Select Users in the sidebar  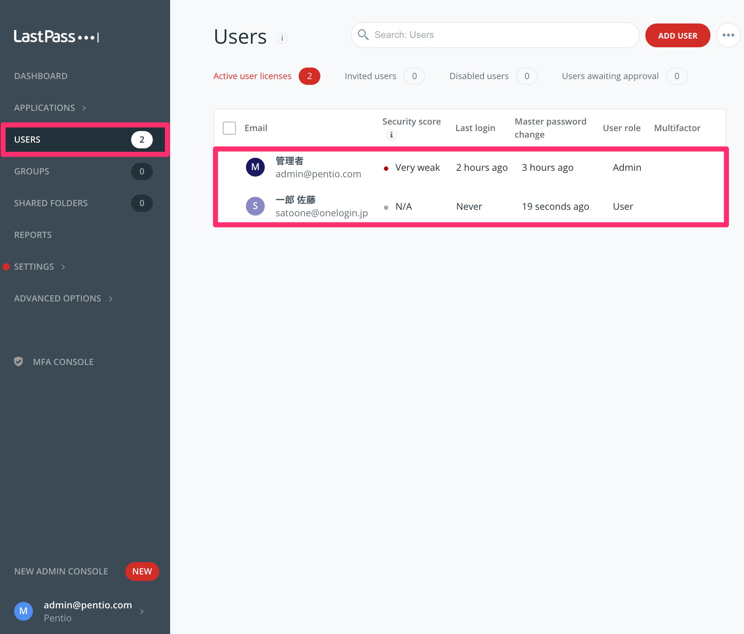(x=85, y=140)
